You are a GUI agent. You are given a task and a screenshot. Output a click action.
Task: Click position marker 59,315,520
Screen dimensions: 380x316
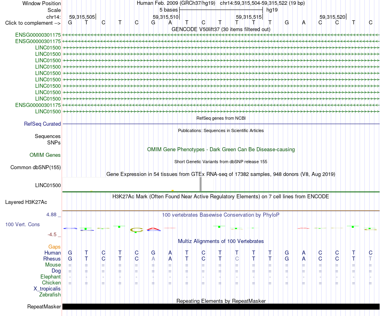(x=332, y=17)
